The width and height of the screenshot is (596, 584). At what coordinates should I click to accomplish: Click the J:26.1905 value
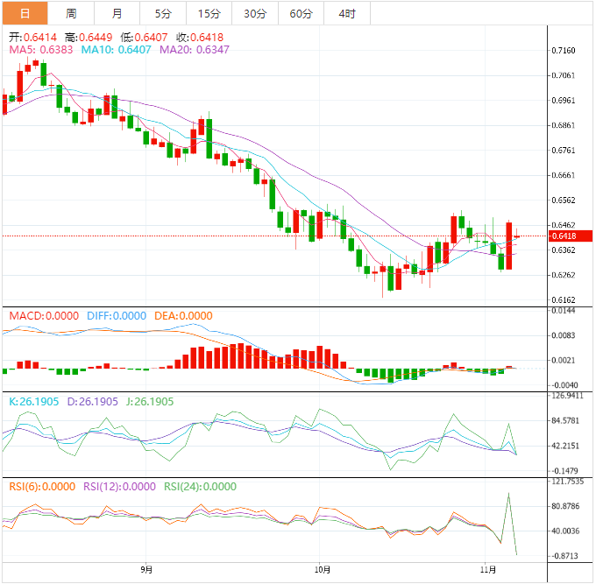[150, 402]
